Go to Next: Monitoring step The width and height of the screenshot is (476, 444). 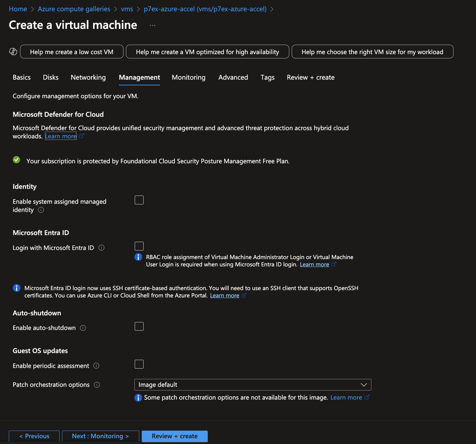pos(100,436)
